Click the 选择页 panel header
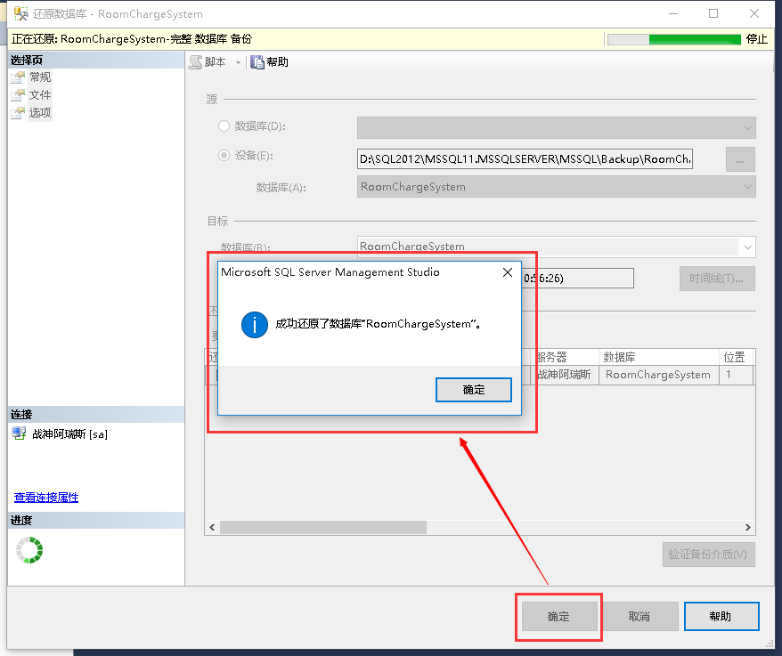Viewport: 782px width, 656px height. [x=96, y=61]
